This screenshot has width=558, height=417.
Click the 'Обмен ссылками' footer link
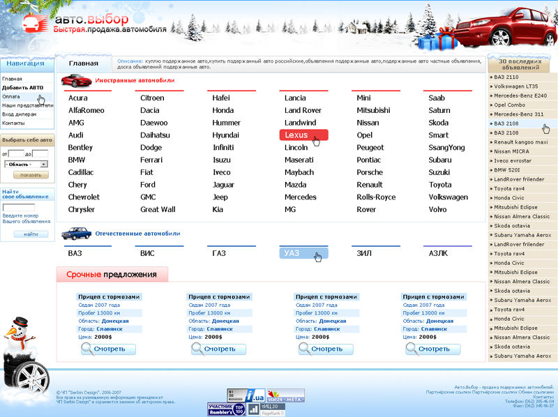click(x=536, y=392)
